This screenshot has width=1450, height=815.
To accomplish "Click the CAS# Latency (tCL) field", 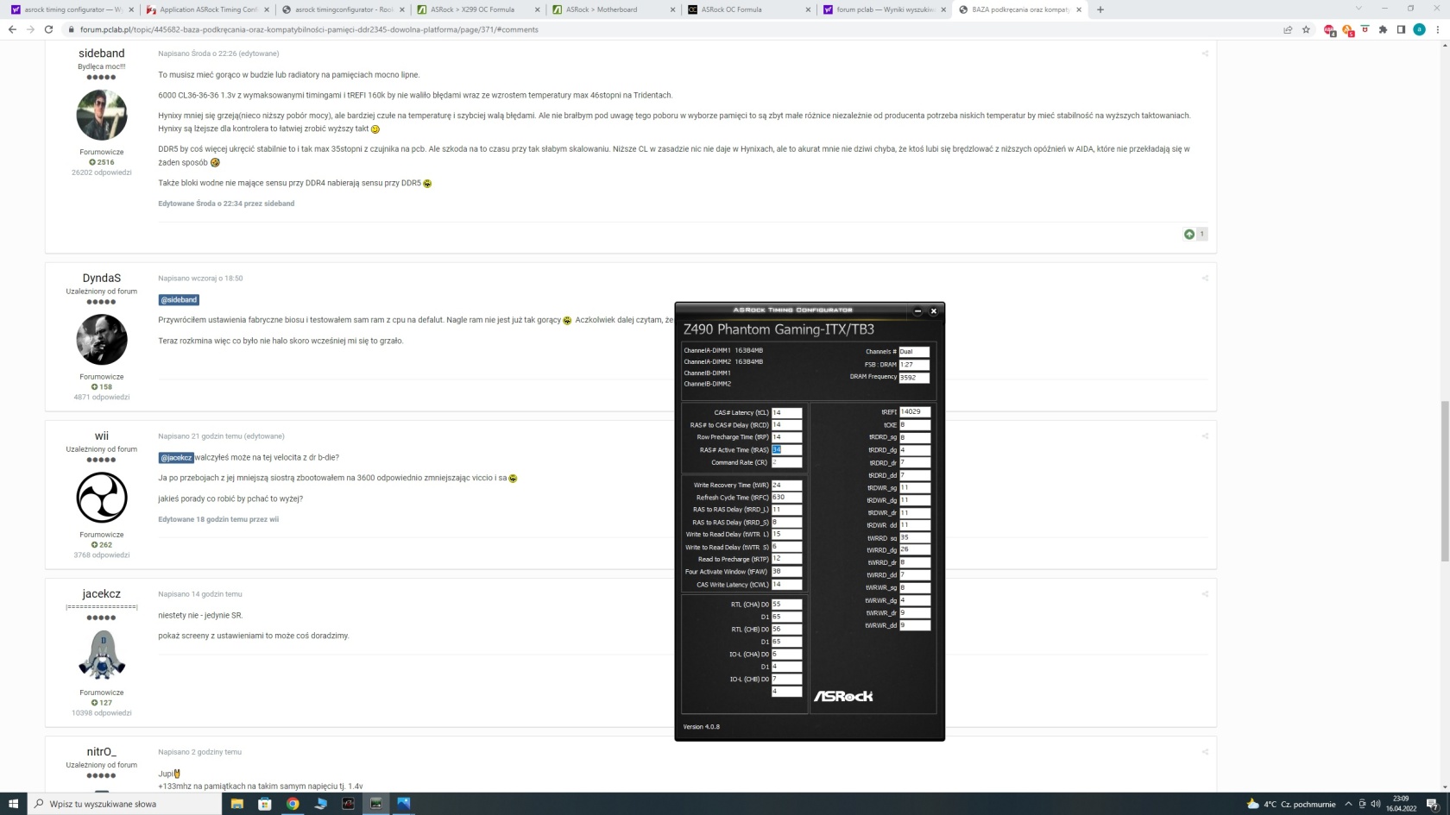I will click(786, 413).
